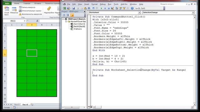Viewport: 200px width, 112px height.
Task: Click the Paste clipboard icon in VBA toolbar
Action: pos(85,8)
